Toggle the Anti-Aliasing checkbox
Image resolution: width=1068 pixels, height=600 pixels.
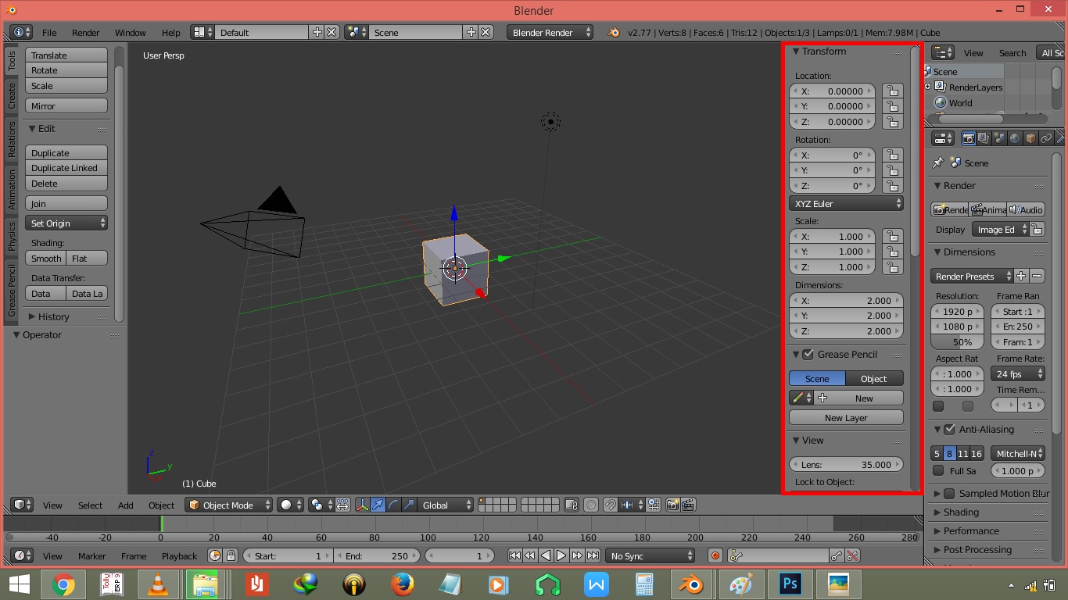click(x=949, y=429)
